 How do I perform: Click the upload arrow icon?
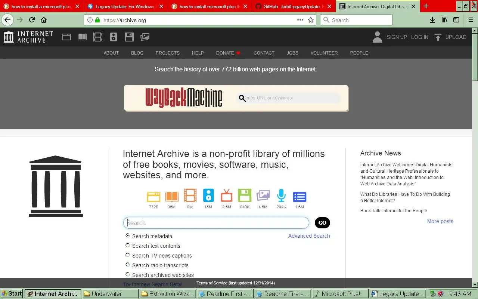(438, 37)
